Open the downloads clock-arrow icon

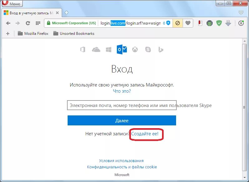[x=241, y=23]
